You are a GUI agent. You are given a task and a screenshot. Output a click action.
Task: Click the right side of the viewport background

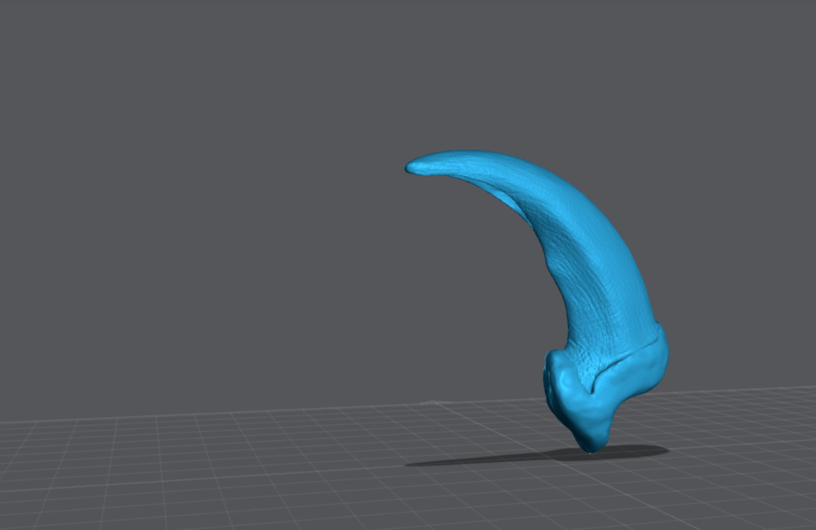(755, 204)
